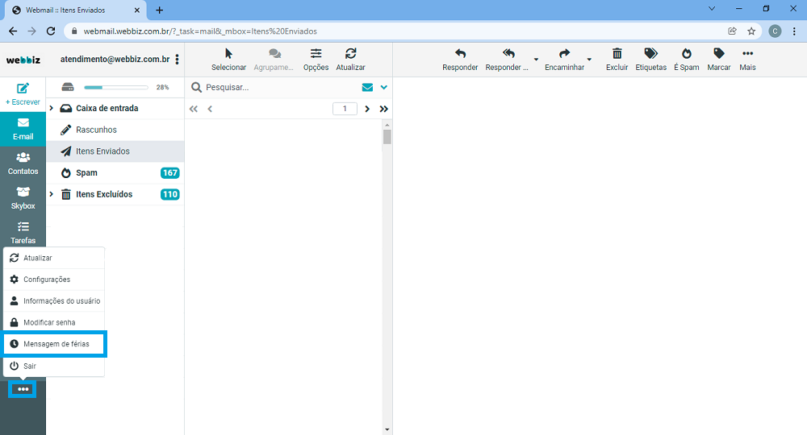The height and width of the screenshot is (435, 807).
Task: Open the Spam folder
Action: click(x=86, y=172)
